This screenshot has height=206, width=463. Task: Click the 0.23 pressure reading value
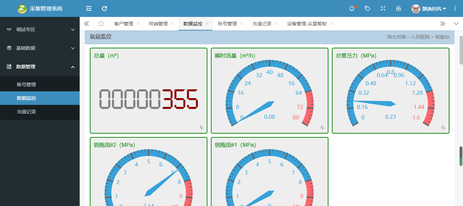[390, 117]
